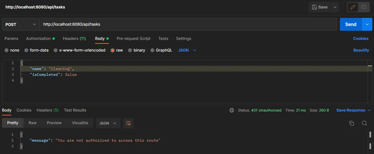
Task: Click the Save button
Action: tap(320, 7)
